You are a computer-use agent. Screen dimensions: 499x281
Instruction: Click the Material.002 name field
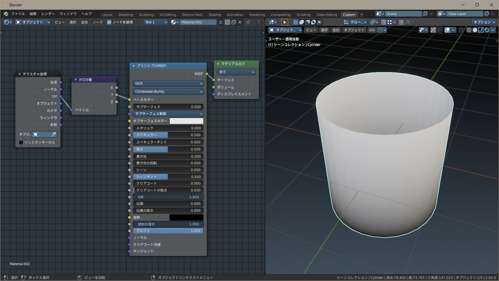198,22
